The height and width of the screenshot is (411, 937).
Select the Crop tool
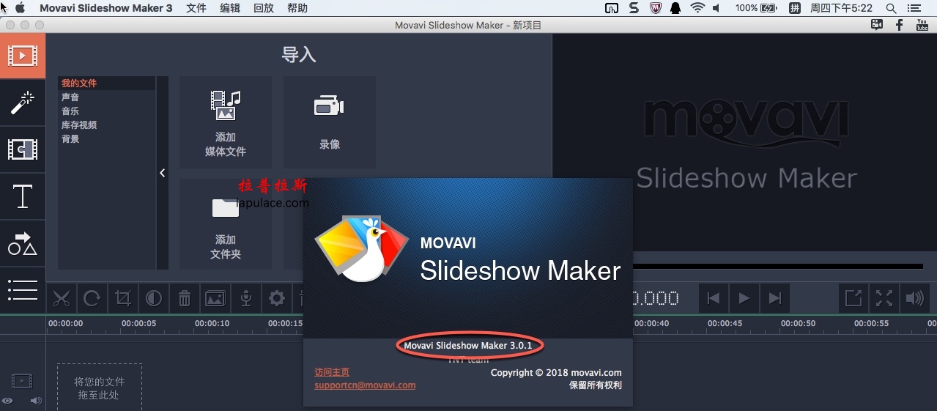click(123, 298)
